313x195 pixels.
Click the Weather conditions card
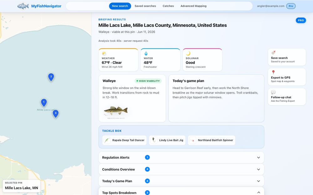pos(118,60)
